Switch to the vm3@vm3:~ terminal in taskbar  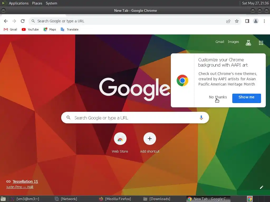(x=25, y=199)
